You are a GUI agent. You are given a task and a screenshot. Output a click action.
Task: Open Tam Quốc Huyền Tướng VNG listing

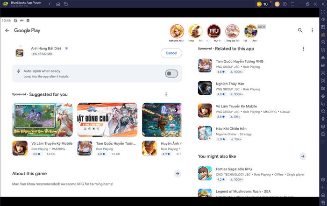coord(251,66)
